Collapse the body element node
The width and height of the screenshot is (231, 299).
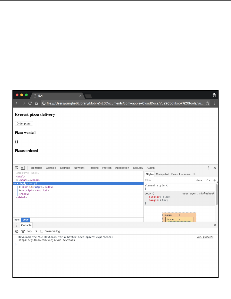coord(17,183)
